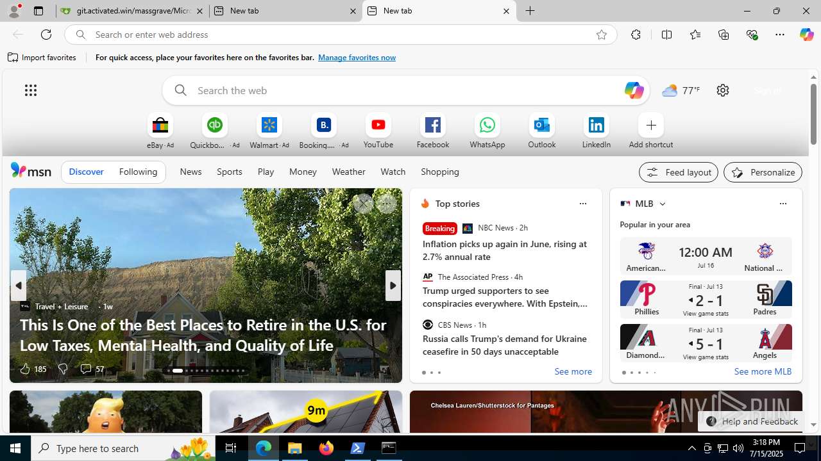Open Russia calls Trump's demand headline

505,345
